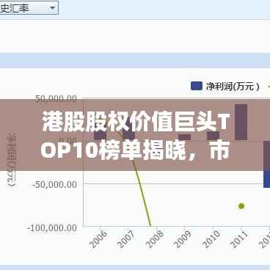Click the 2011 x-axis label
This screenshot has height=270, width=270.
[238, 239]
